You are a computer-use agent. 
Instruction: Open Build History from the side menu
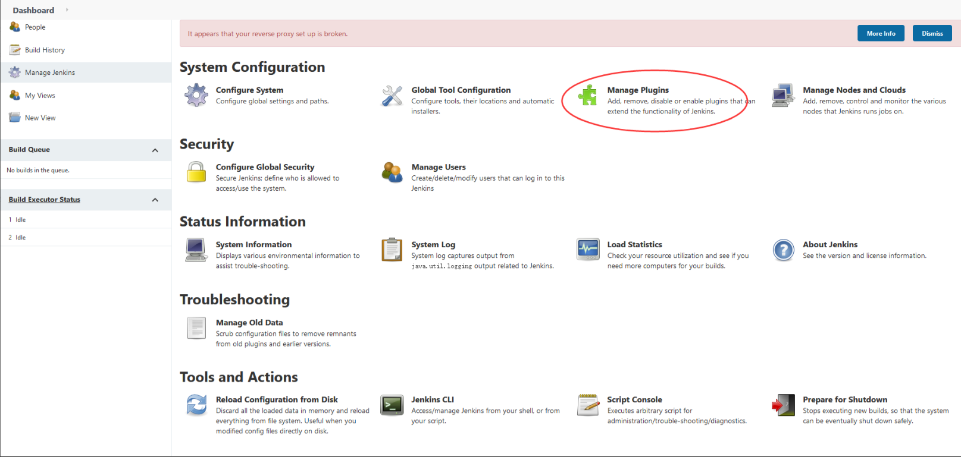point(45,50)
